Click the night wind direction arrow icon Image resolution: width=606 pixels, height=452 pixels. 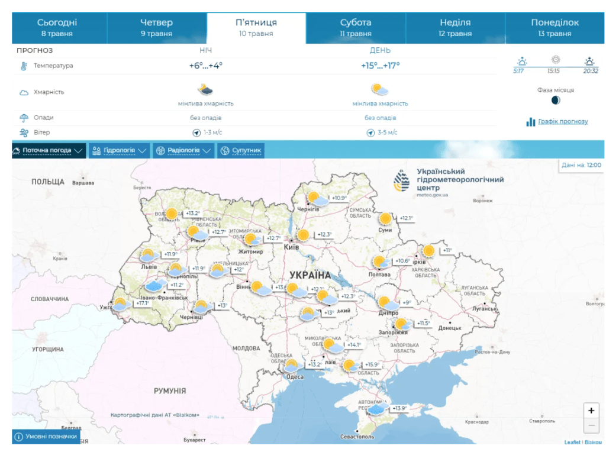point(196,133)
